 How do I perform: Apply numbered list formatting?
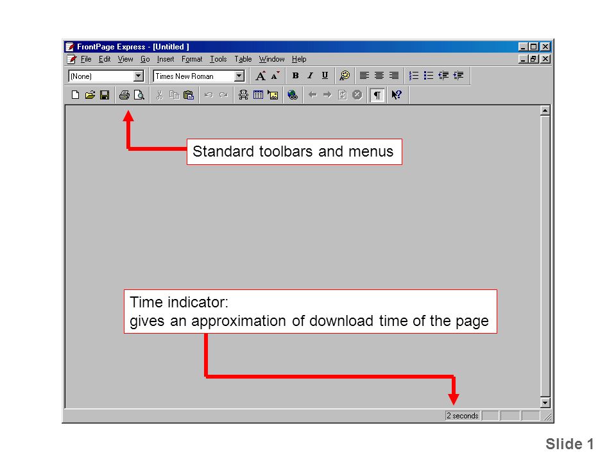point(414,76)
